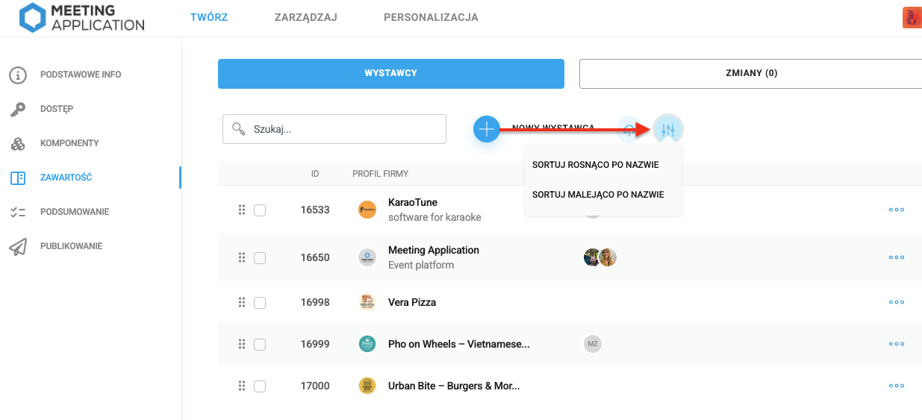Image resolution: width=922 pixels, height=420 pixels.
Task: Check the Pho on Wheels row checkbox
Action: click(x=260, y=345)
